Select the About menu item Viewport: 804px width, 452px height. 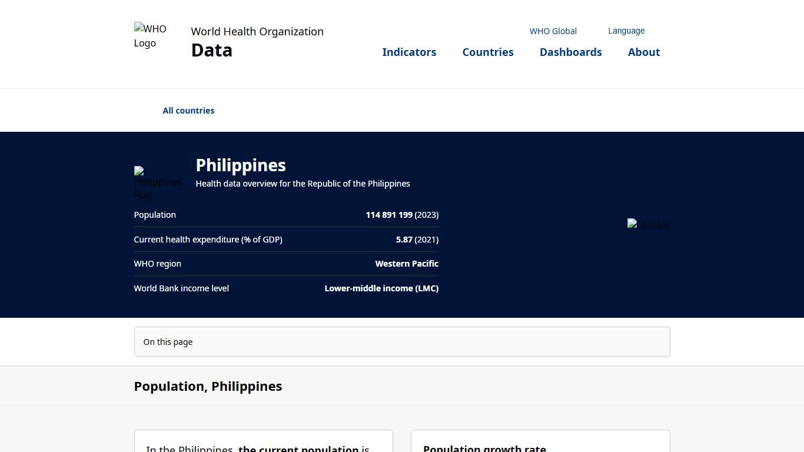[x=643, y=52]
